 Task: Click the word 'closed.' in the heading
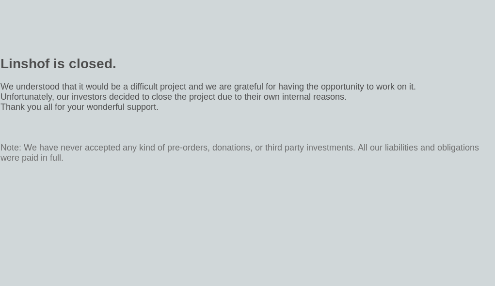coord(93,63)
